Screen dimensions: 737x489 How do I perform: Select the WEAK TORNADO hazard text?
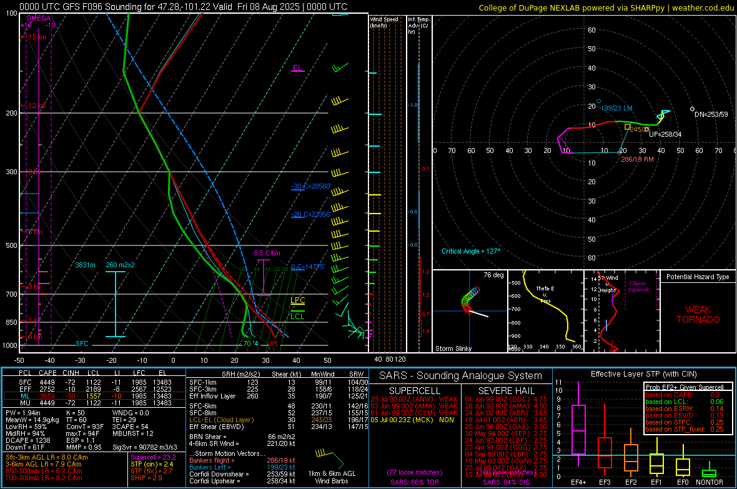[x=698, y=315]
